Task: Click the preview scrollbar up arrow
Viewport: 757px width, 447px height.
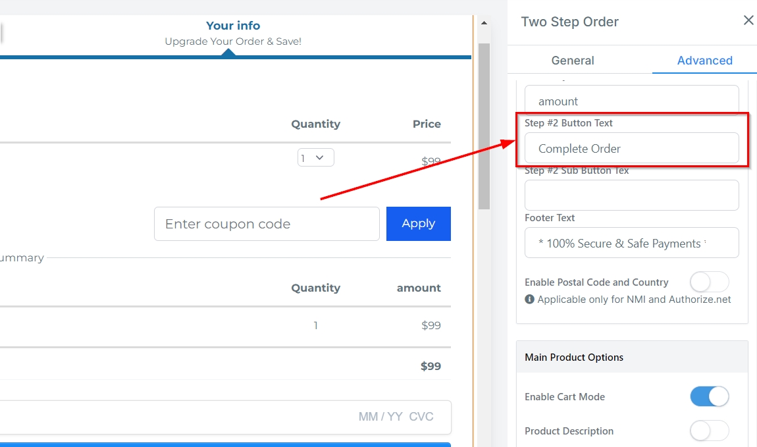Action: (x=484, y=23)
